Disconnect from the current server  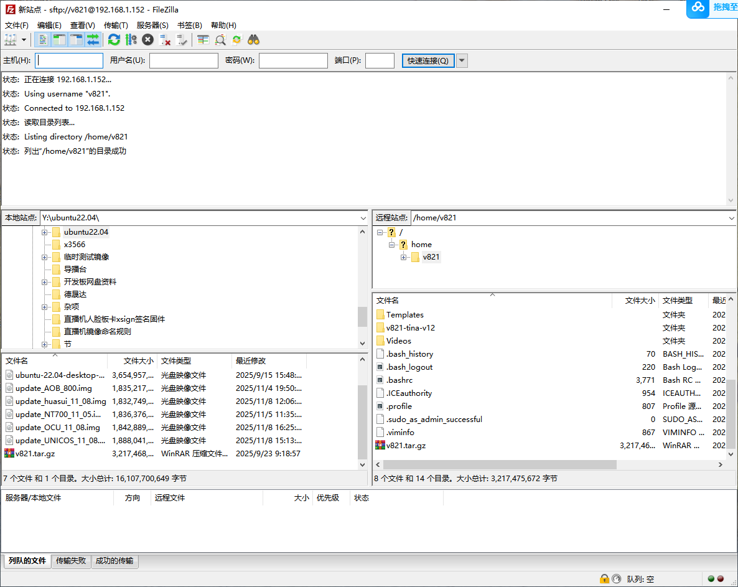[x=165, y=40]
